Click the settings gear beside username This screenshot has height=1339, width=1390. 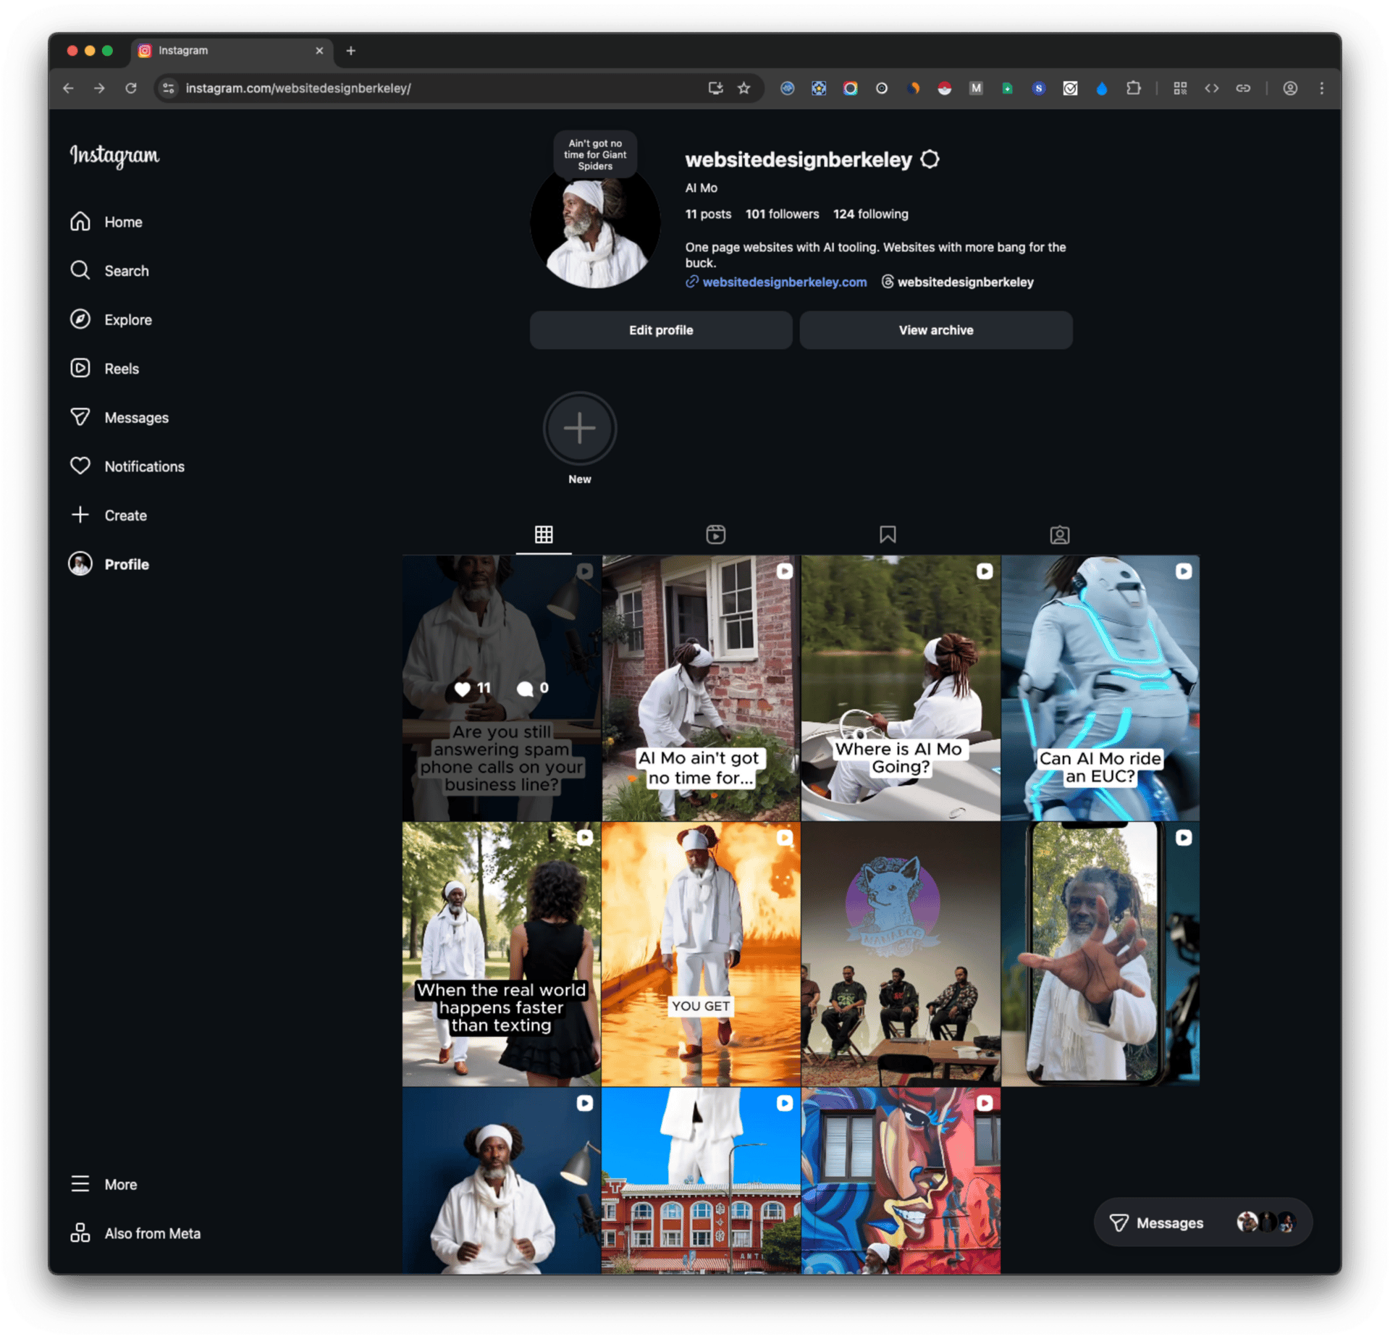pos(930,159)
